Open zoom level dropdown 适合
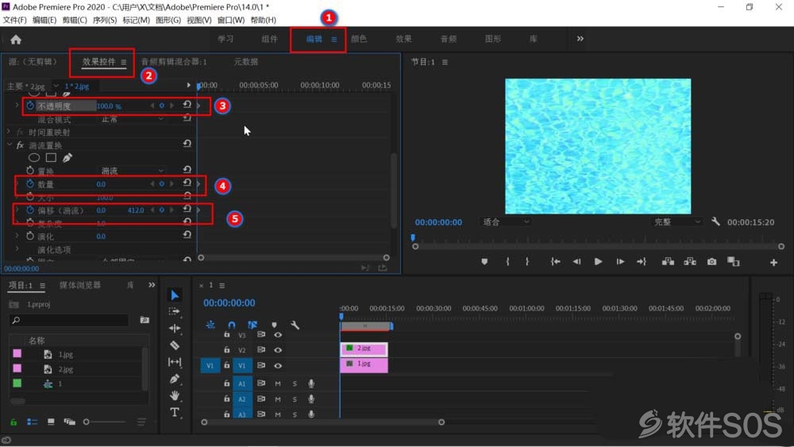The image size is (794, 447). [x=504, y=222]
